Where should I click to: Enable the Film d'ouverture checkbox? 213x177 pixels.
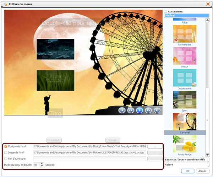click(6, 159)
